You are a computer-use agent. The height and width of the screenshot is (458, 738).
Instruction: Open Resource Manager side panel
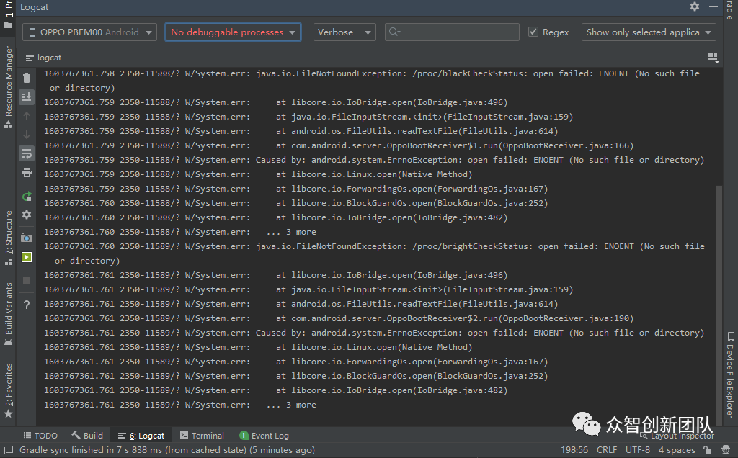[9, 87]
